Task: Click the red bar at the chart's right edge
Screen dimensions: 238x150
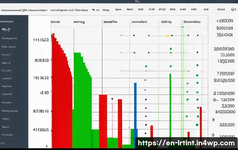Action: [201, 125]
